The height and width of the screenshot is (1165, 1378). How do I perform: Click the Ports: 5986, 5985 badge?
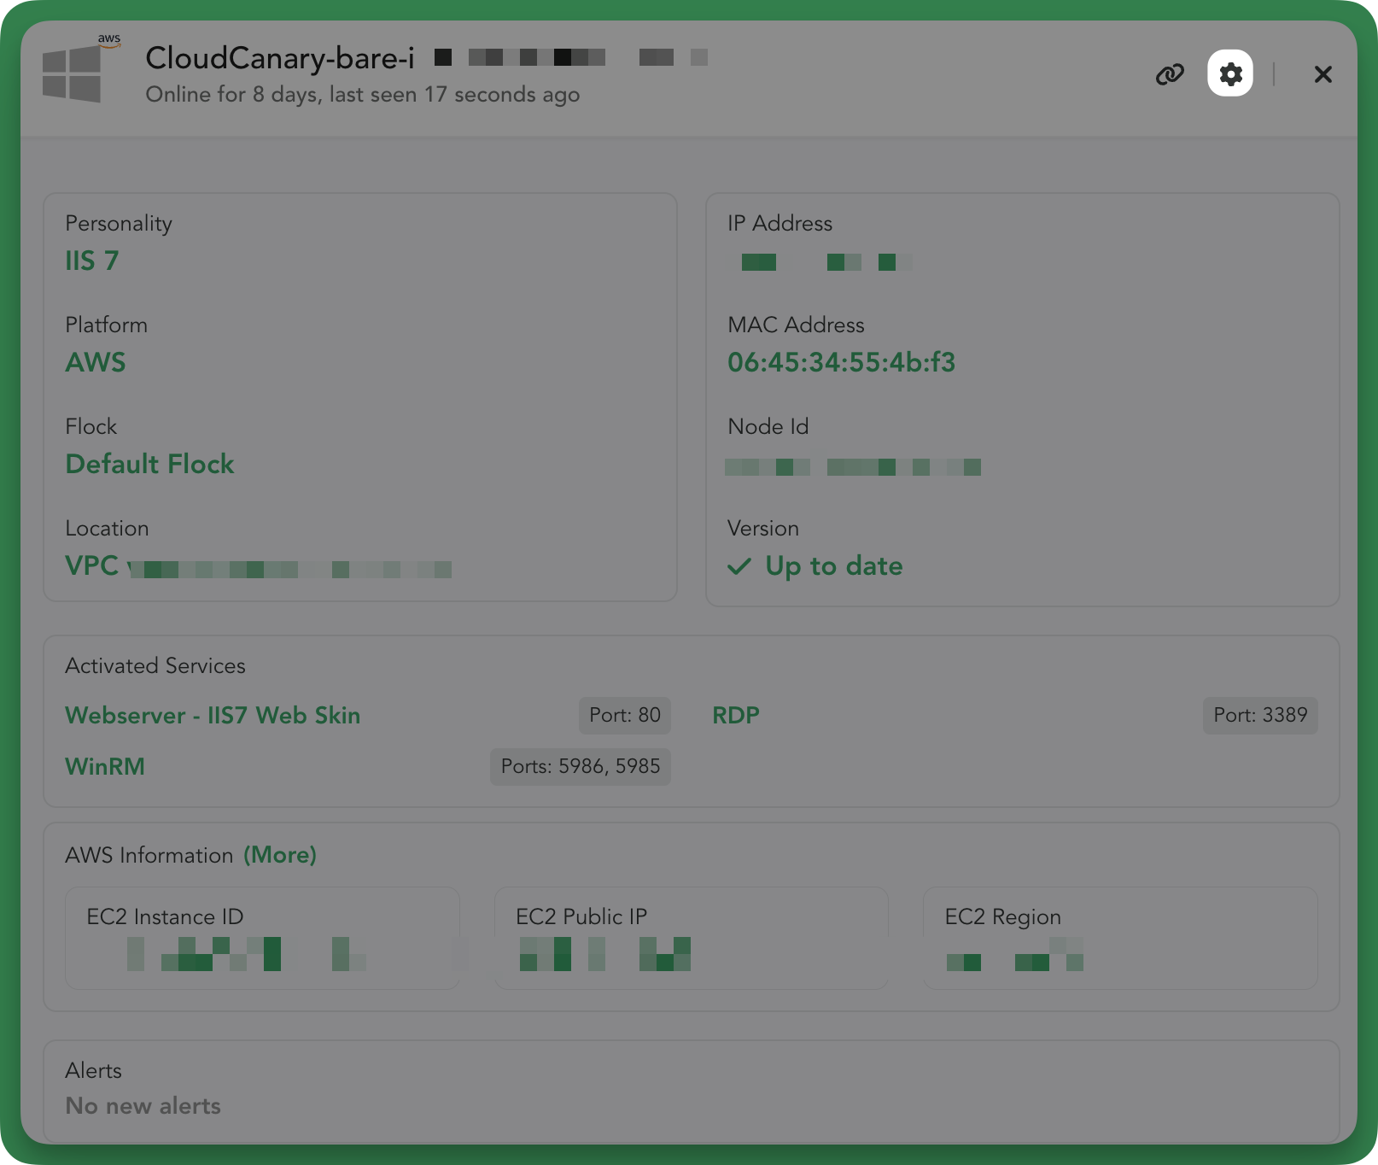pyautogui.click(x=581, y=767)
